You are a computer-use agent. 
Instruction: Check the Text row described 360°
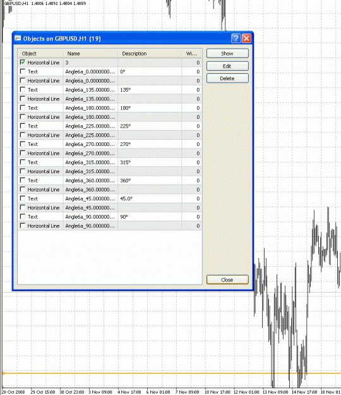pos(23,180)
